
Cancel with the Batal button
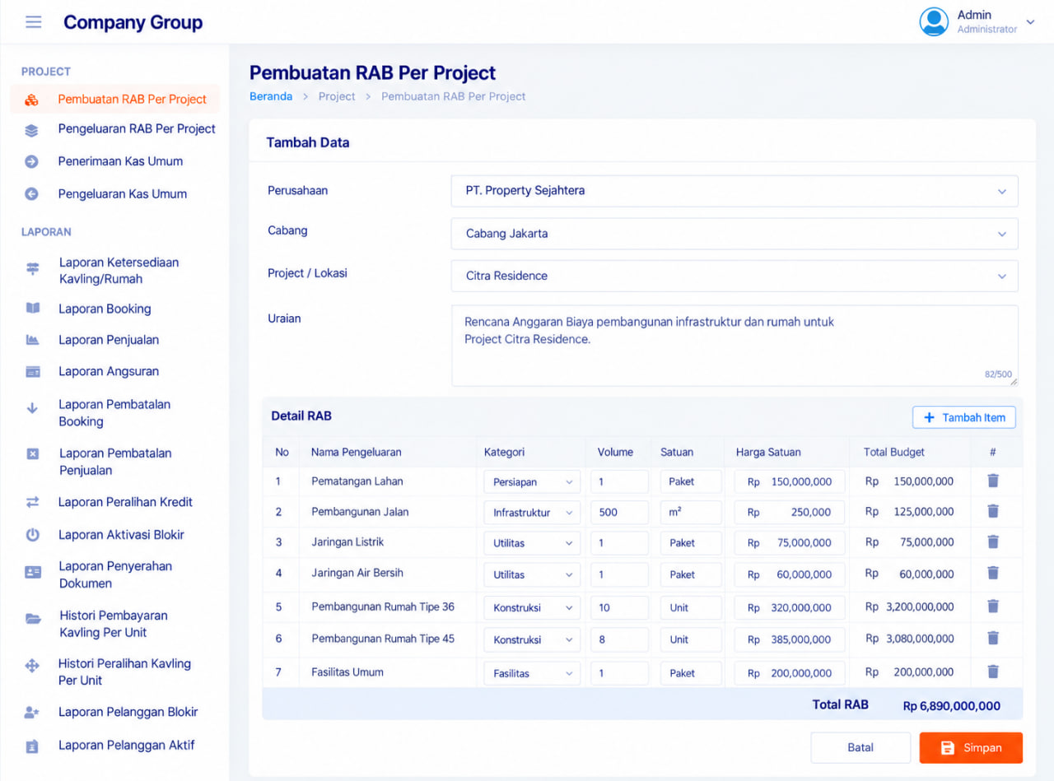pyautogui.click(x=861, y=748)
